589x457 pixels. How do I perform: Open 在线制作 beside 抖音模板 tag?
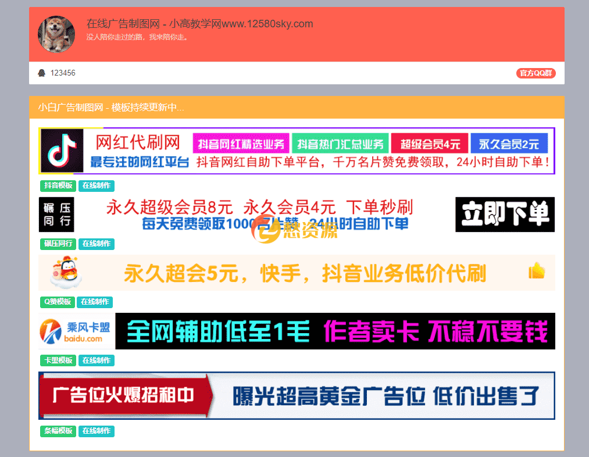point(97,186)
